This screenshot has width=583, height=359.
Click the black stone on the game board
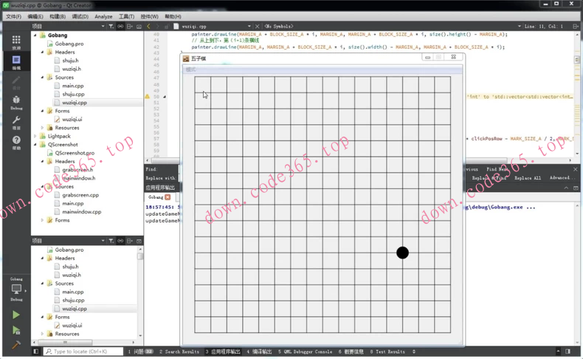pos(402,253)
